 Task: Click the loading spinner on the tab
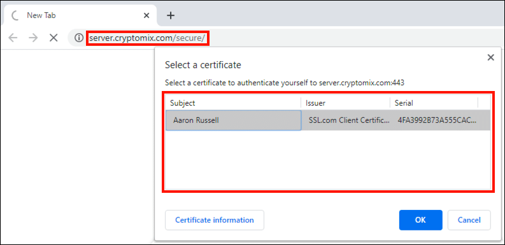(x=15, y=15)
